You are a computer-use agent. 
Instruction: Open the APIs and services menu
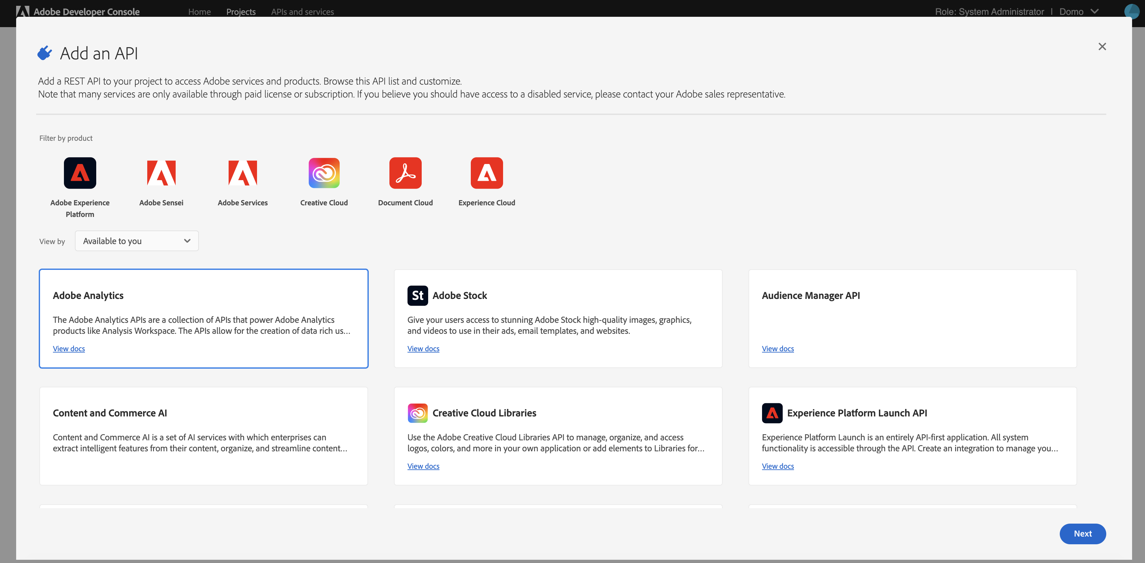[303, 12]
